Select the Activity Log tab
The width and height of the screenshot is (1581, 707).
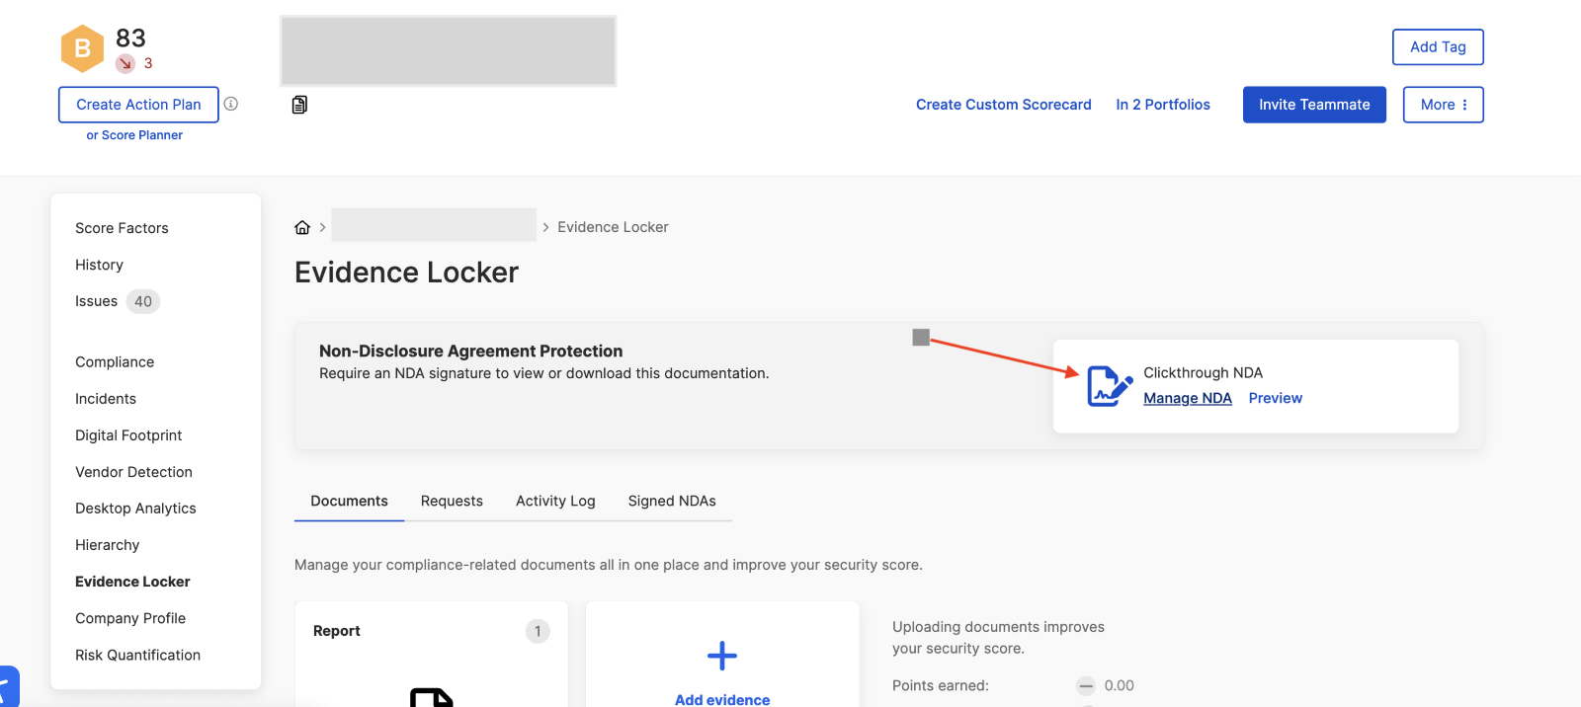[x=555, y=501]
